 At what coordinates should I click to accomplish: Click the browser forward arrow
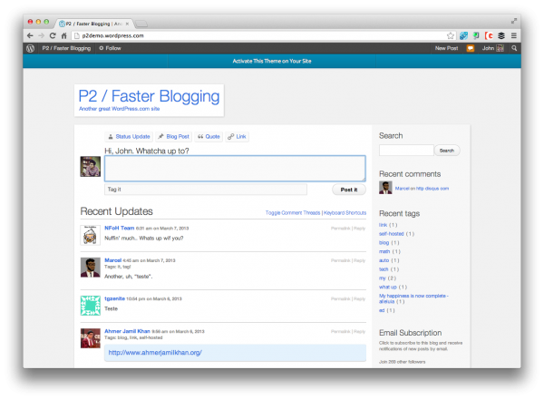click(42, 35)
